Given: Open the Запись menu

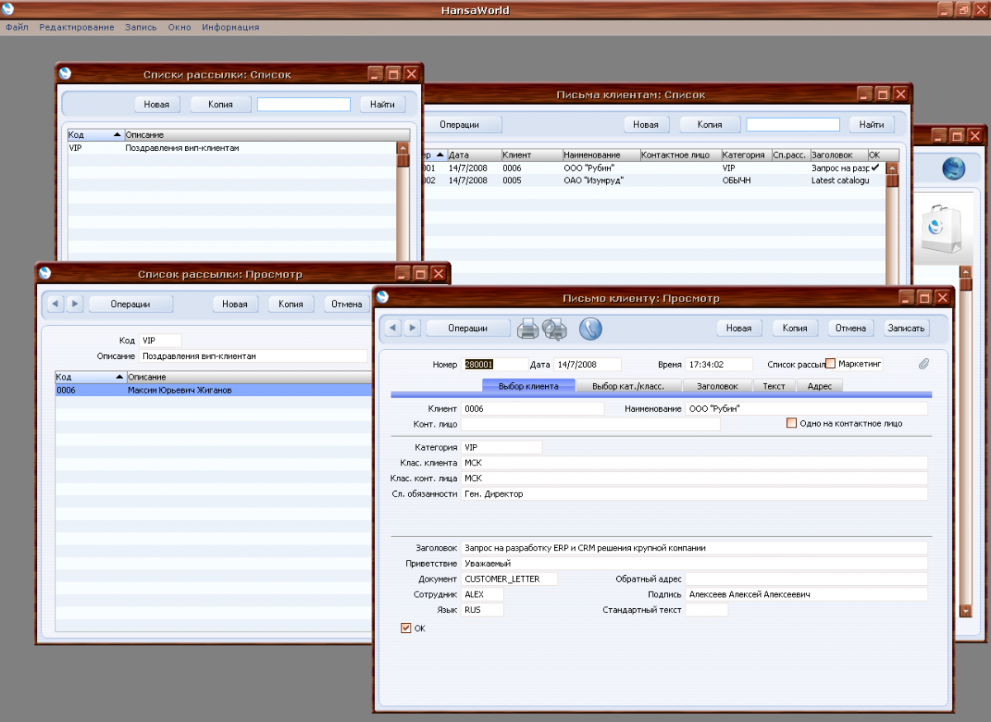Looking at the screenshot, I should (x=140, y=27).
